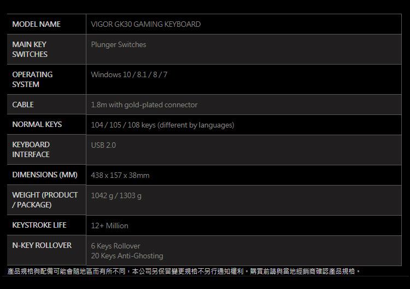This screenshot has width=410, height=289.
Task: Click 1.8m with gold-plated connector text
Action: [x=144, y=105]
